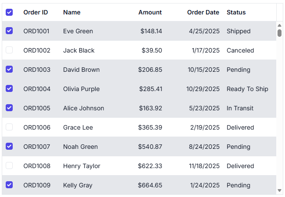
Task: Deselect the ORD1003 row checkbox
Action: coord(9,70)
